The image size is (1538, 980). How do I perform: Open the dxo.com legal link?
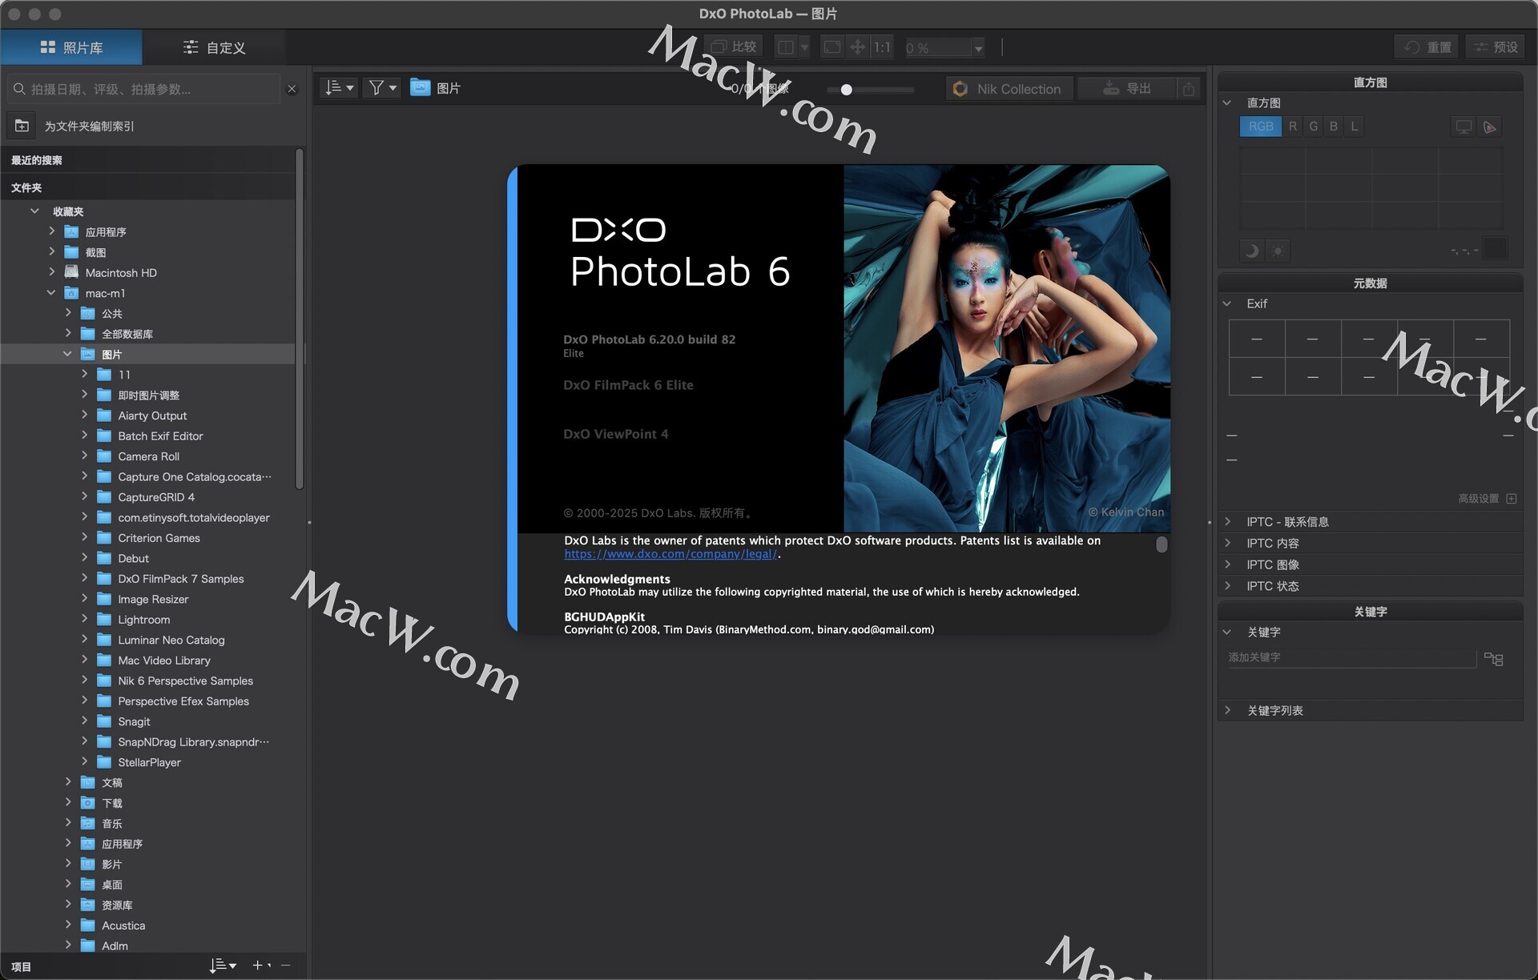[x=670, y=554]
